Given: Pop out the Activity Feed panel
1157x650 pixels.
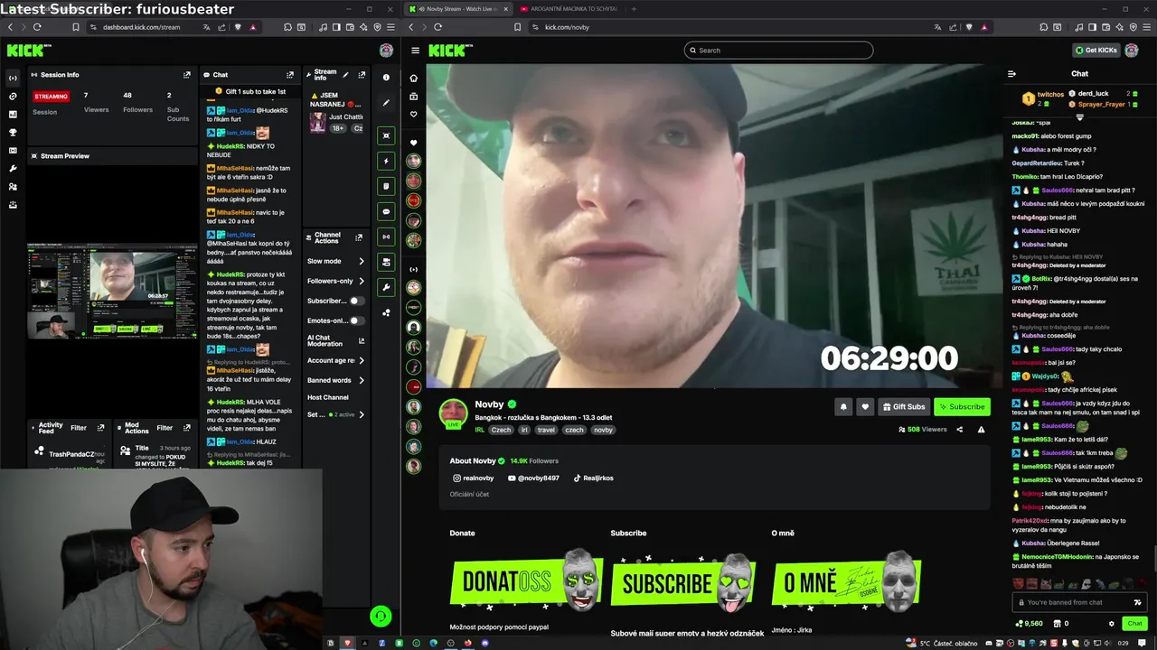Looking at the screenshot, I should point(101,428).
